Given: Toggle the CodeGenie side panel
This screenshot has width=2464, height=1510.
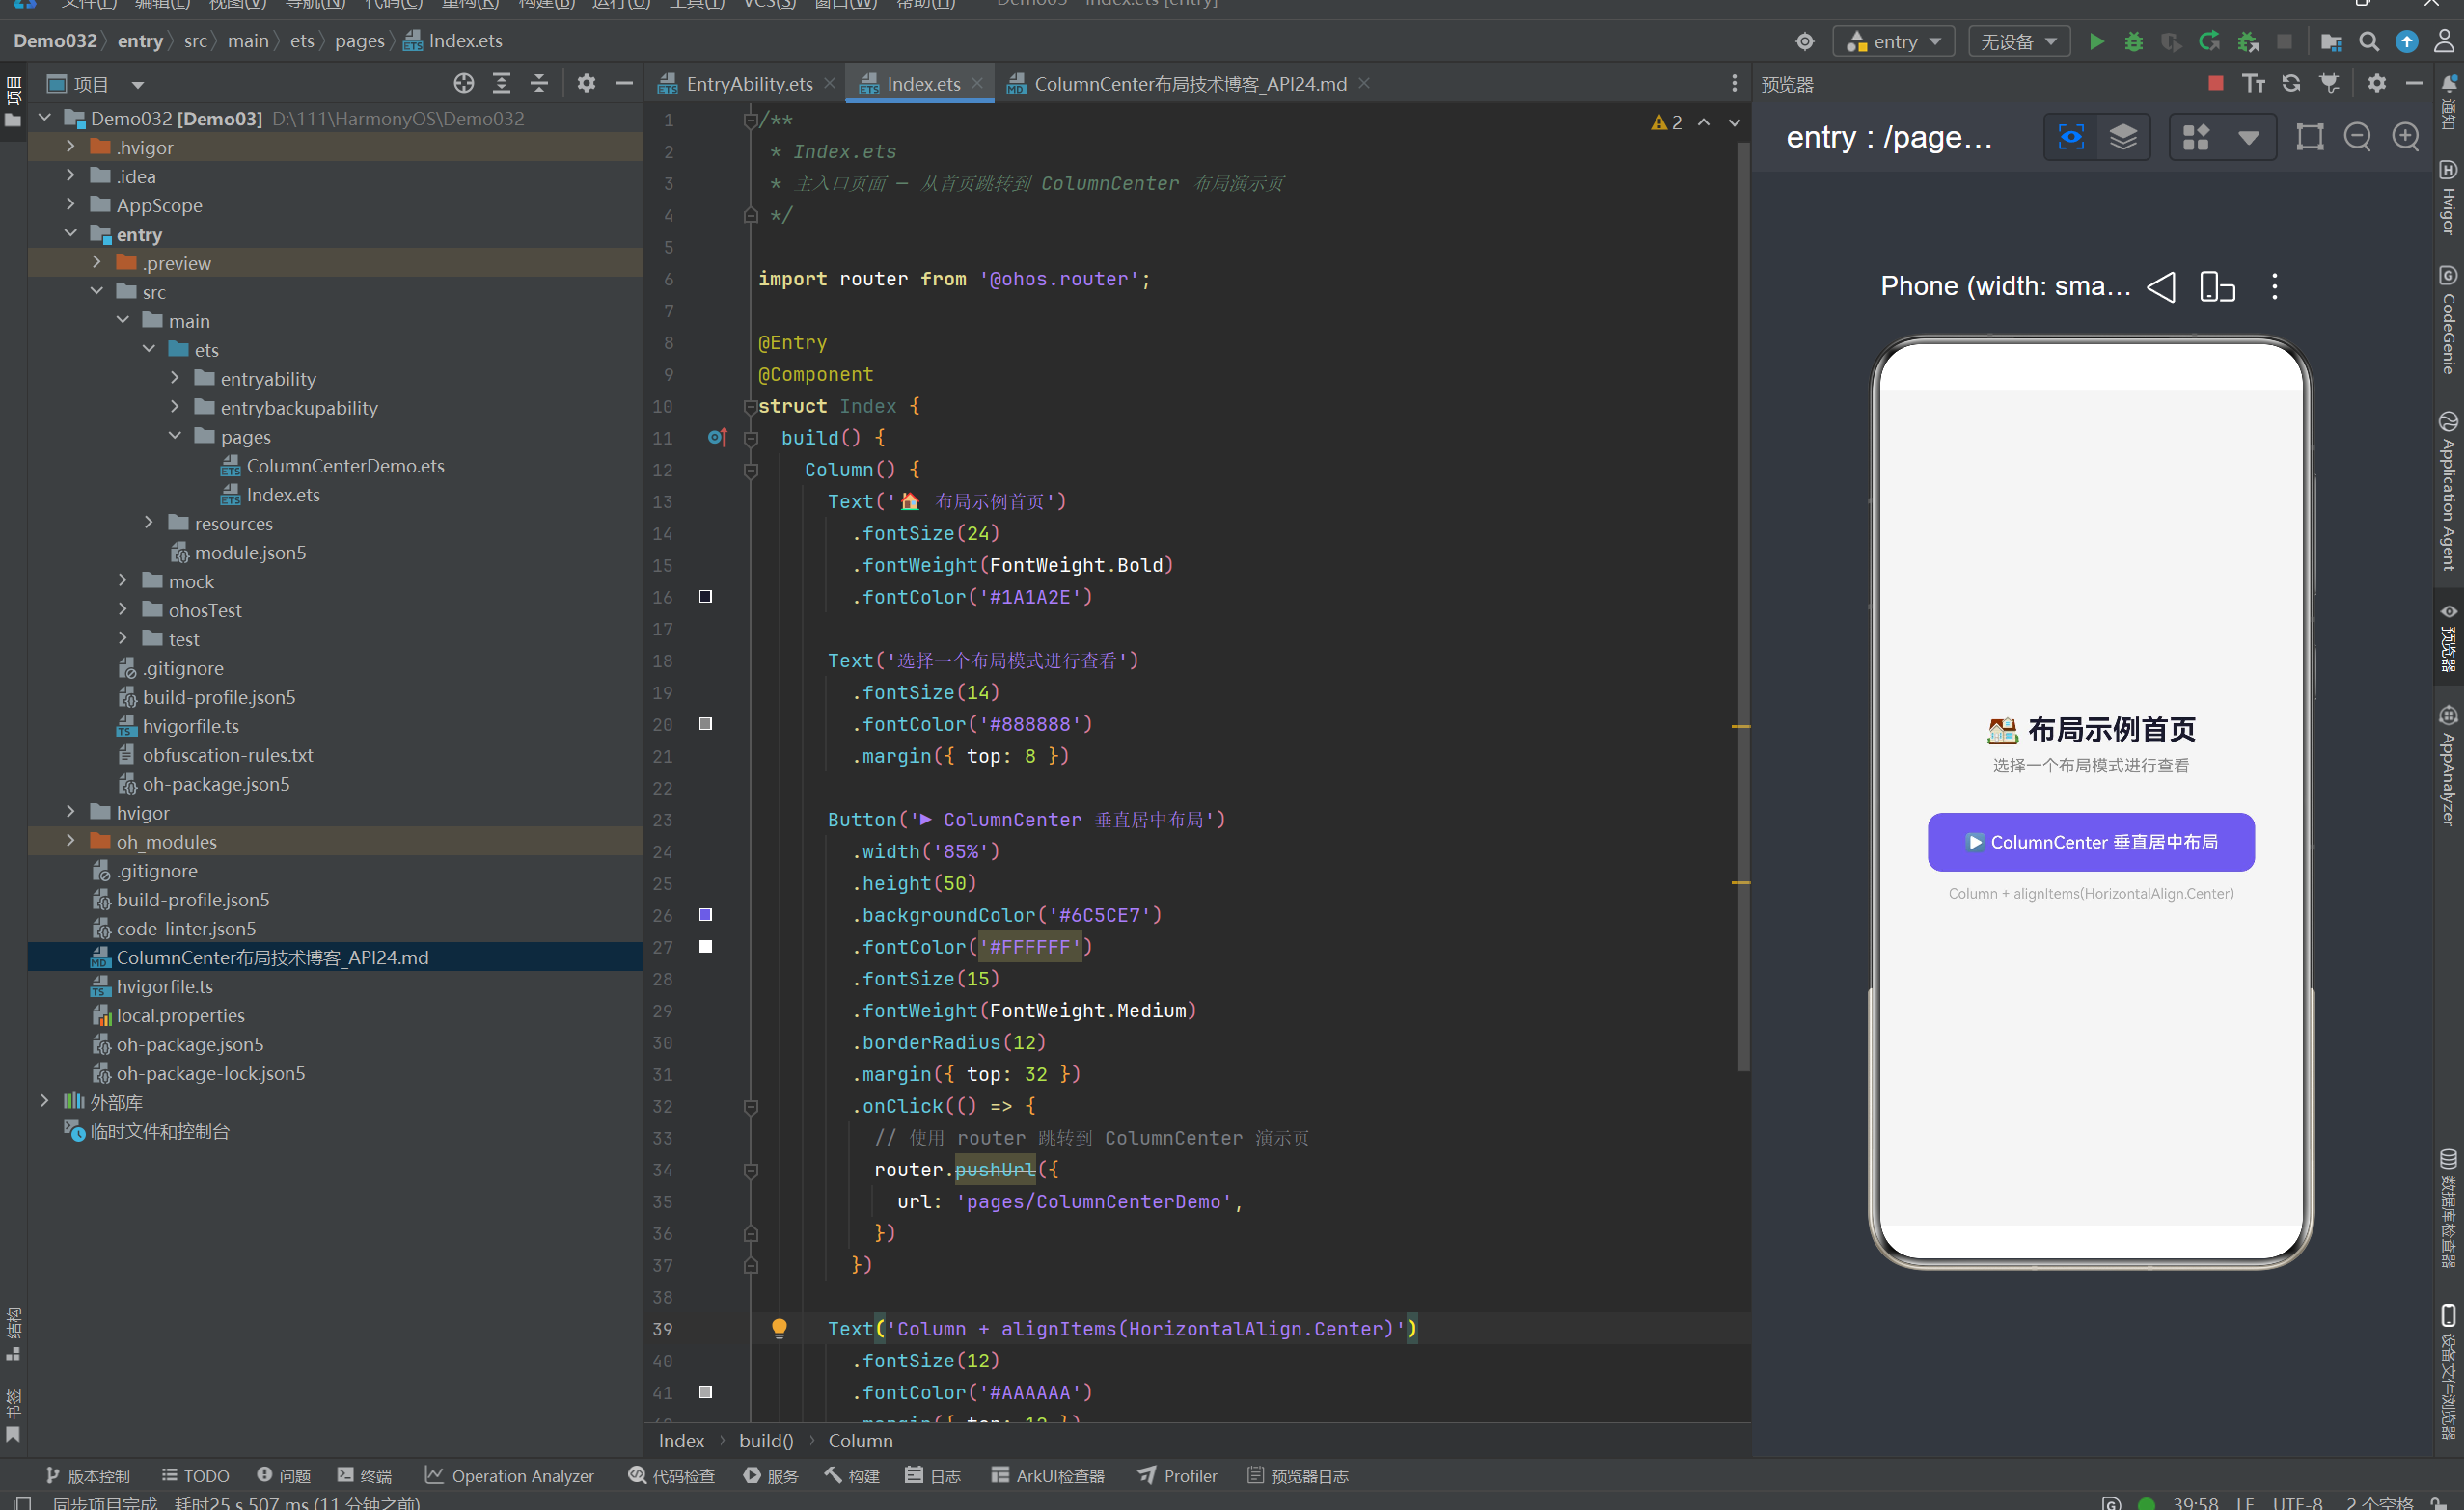Looking at the screenshot, I should (x=2448, y=321).
